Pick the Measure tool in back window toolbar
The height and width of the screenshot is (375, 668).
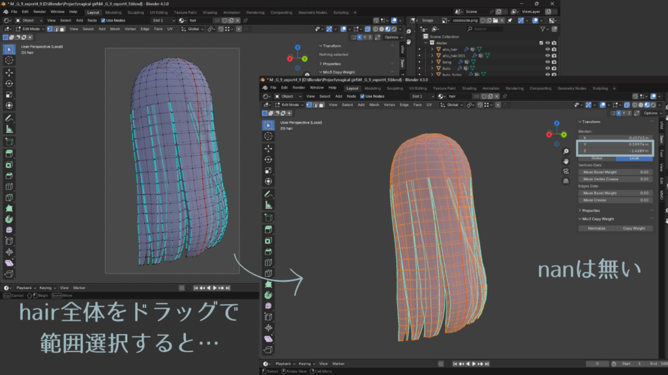tap(9, 130)
